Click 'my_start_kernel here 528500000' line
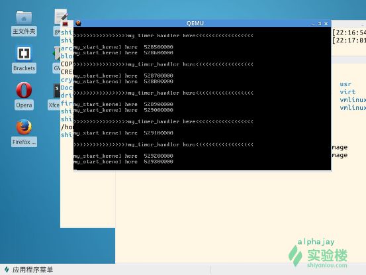The image size is (366, 275). tap(124, 47)
